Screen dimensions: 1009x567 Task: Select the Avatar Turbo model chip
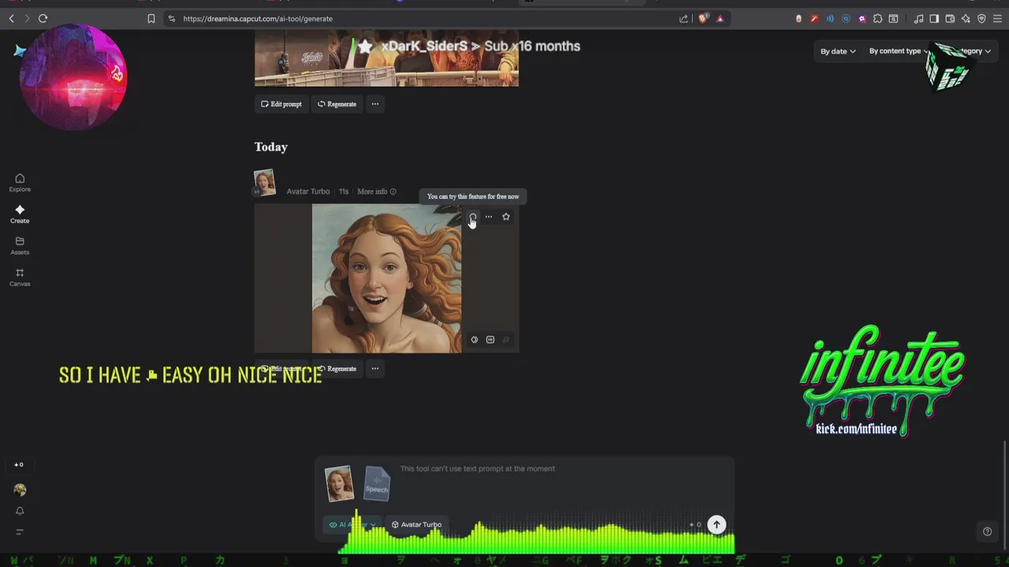[x=416, y=524]
